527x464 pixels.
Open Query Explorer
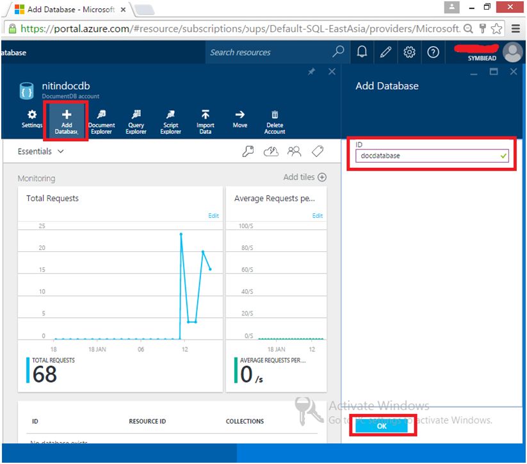pyautogui.click(x=136, y=122)
